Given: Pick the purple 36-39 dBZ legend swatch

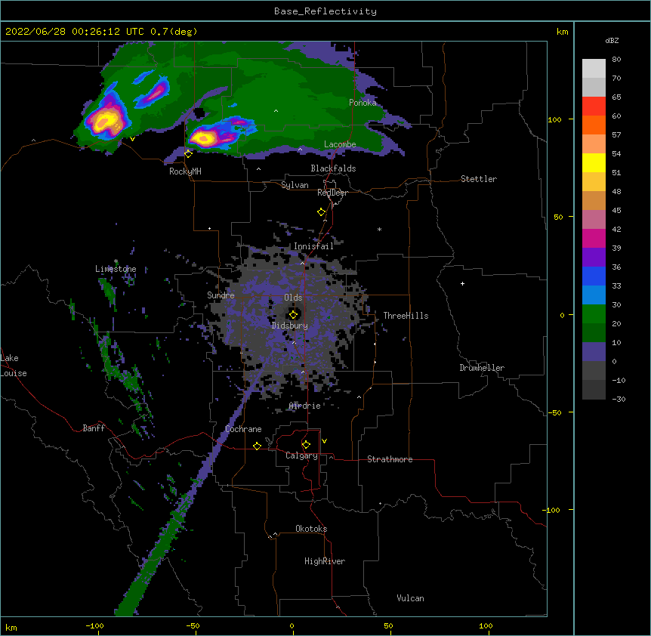Looking at the screenshot, I should [594, 258].
